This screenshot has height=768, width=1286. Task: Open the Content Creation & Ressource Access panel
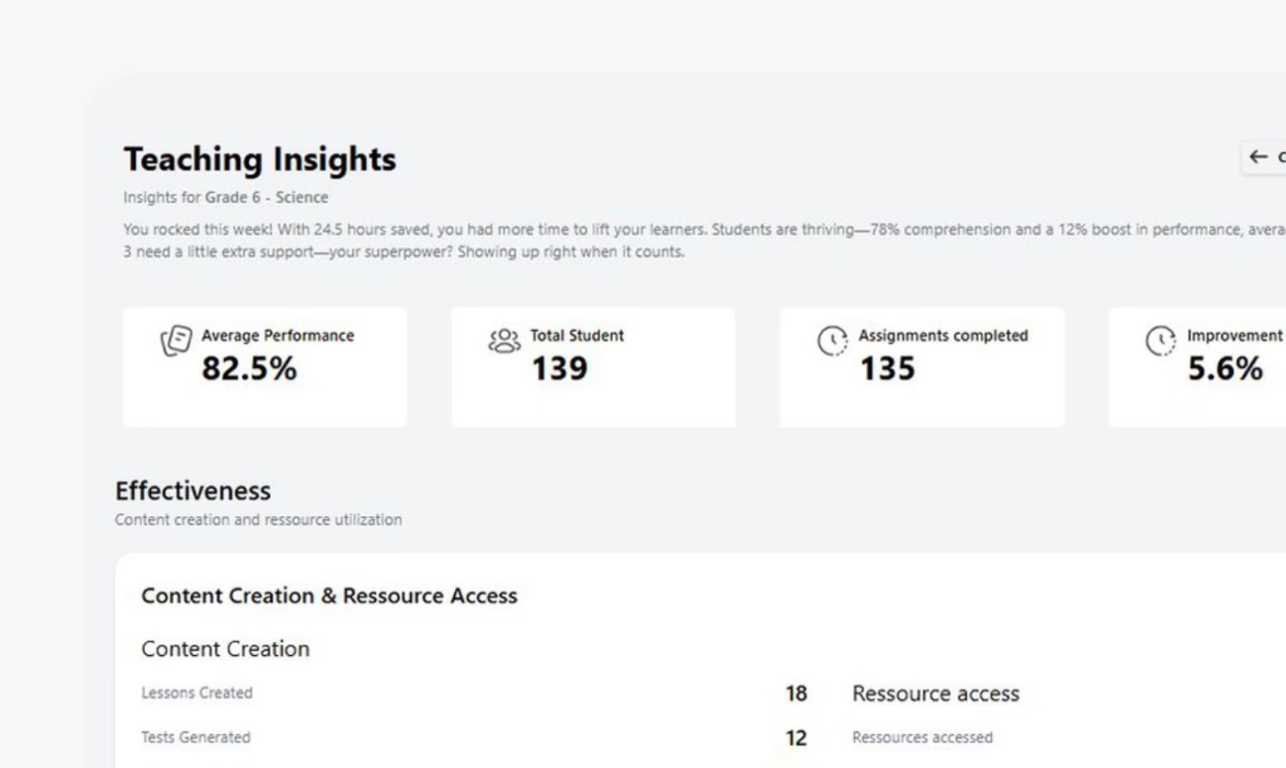330,595
